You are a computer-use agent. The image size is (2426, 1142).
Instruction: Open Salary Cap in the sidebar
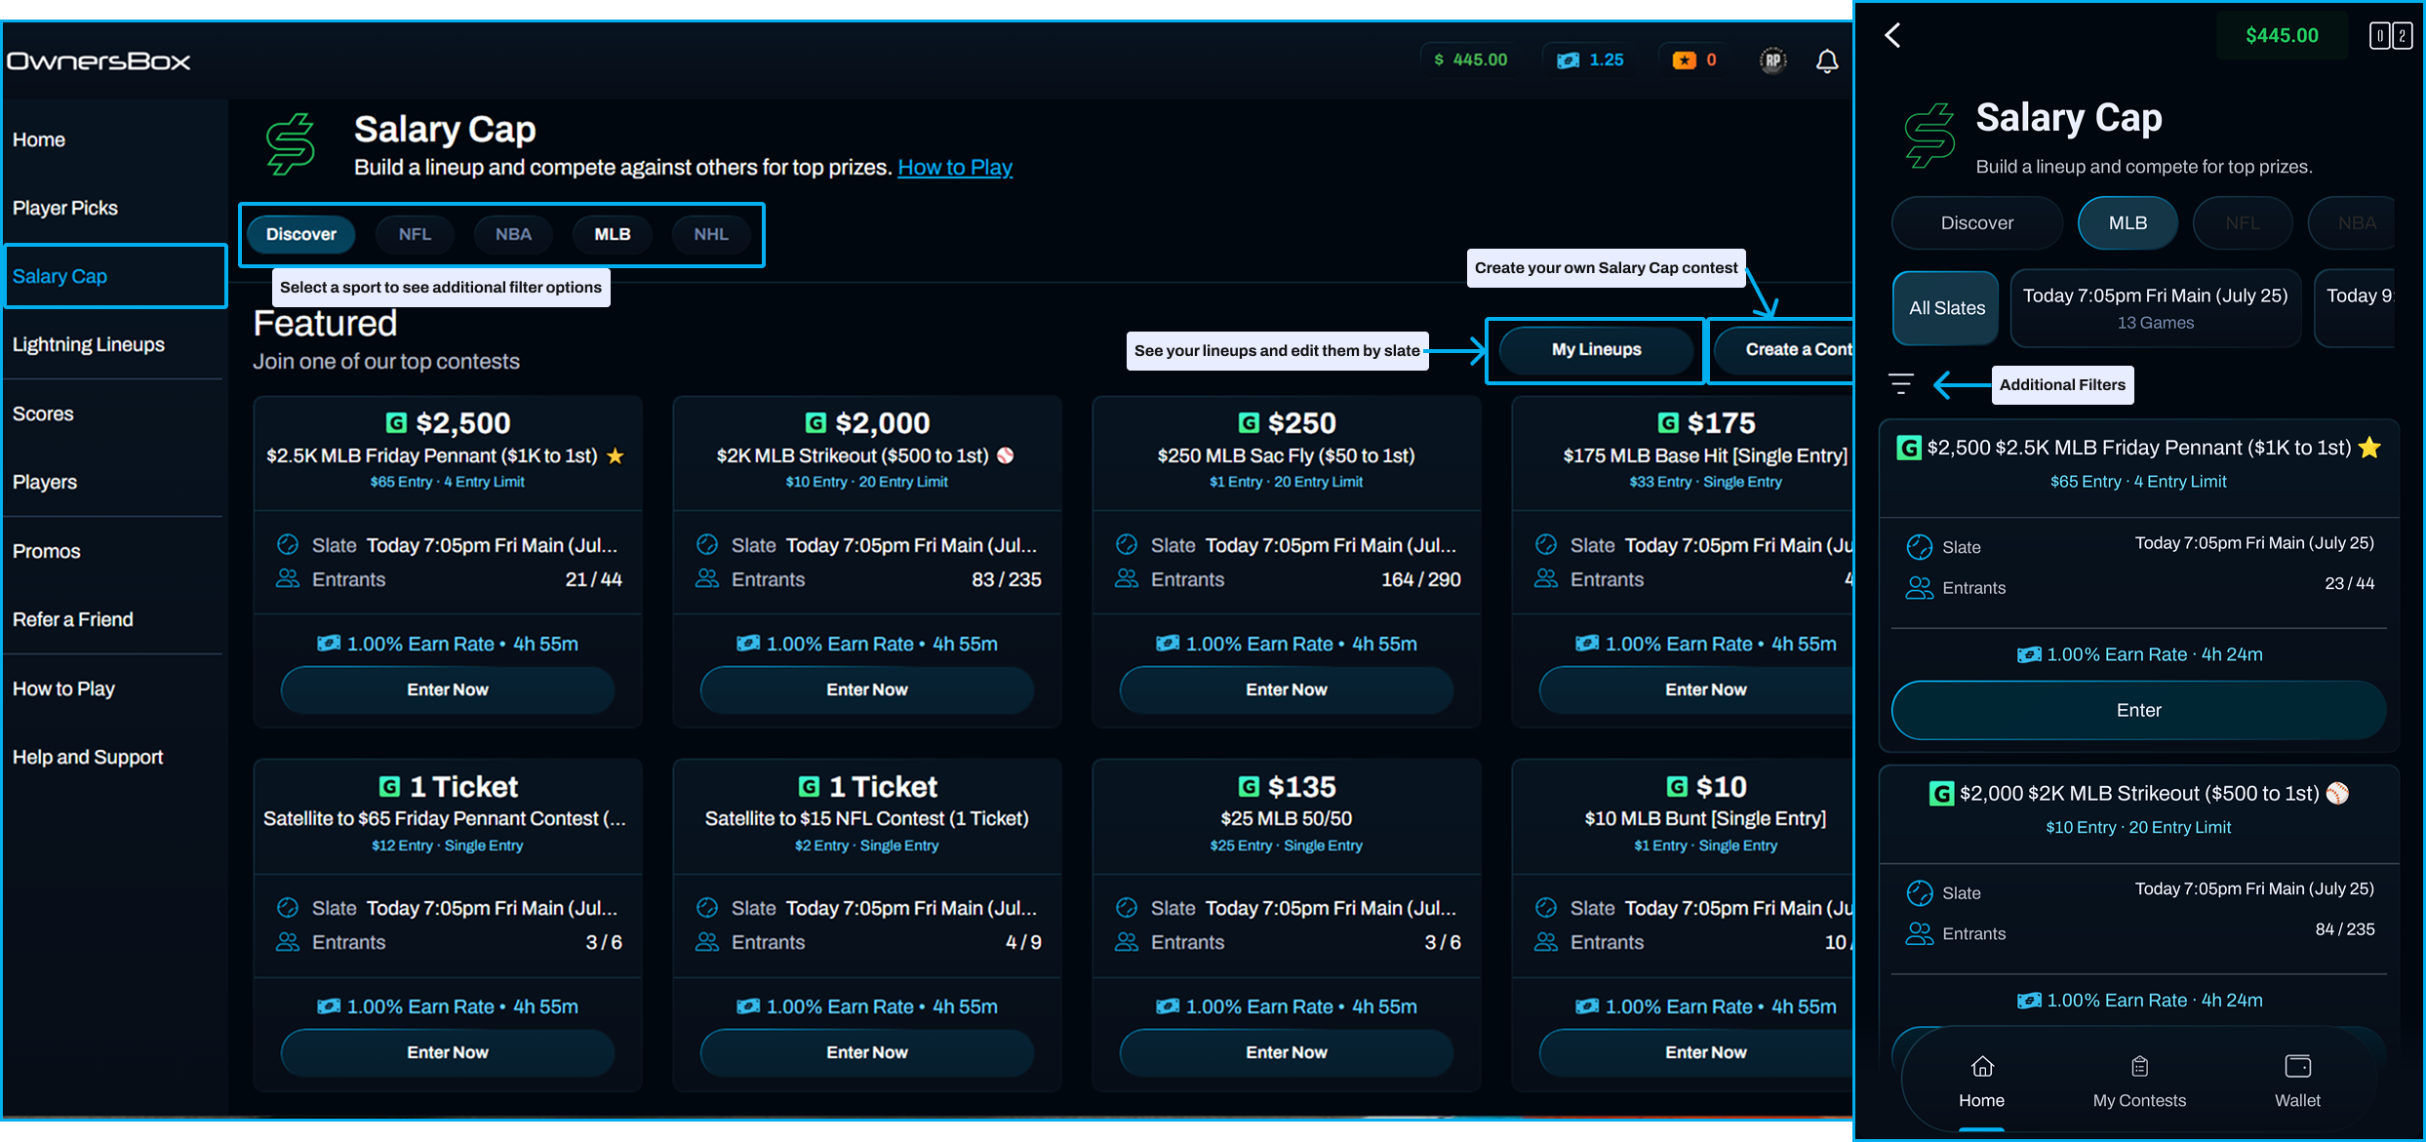(115, 276)
